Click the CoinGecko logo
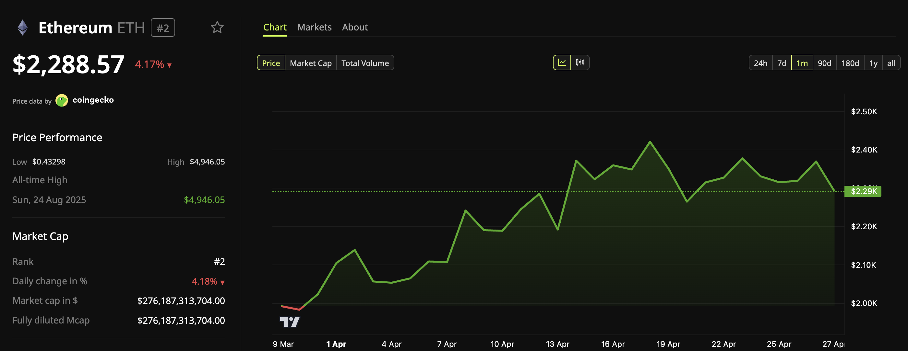The height and width of the screenshot is (351, 908). [x=62, y=100]
